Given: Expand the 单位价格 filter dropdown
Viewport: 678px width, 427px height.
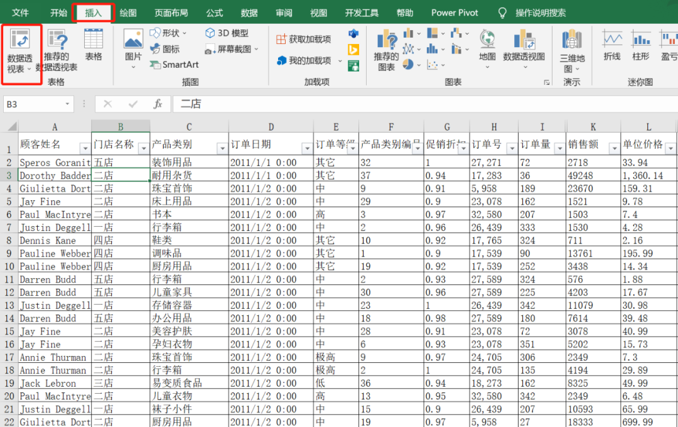Looking at the screenshot, I should [x=670, y=148].
